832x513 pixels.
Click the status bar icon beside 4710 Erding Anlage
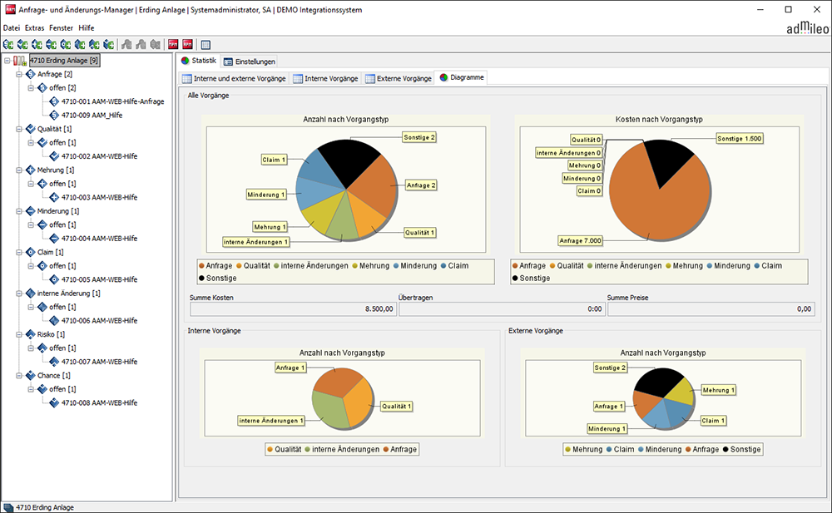(8, 507)
